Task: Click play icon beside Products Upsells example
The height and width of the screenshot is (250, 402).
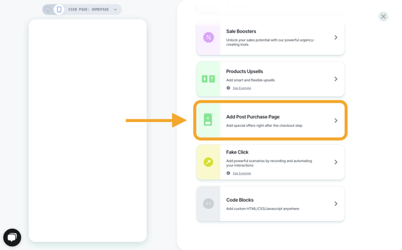Action: click(228, 88)
